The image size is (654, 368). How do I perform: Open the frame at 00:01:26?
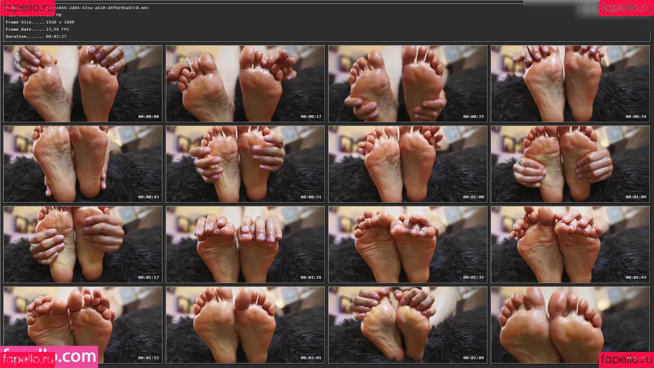245,245
